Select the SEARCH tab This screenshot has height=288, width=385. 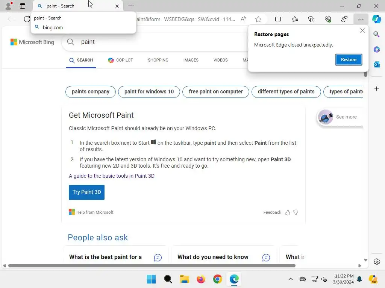click(81, 60)
